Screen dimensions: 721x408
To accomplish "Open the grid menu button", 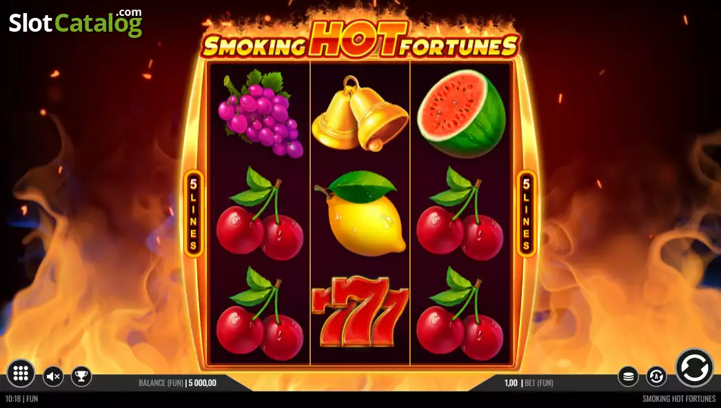I will 21,374.
